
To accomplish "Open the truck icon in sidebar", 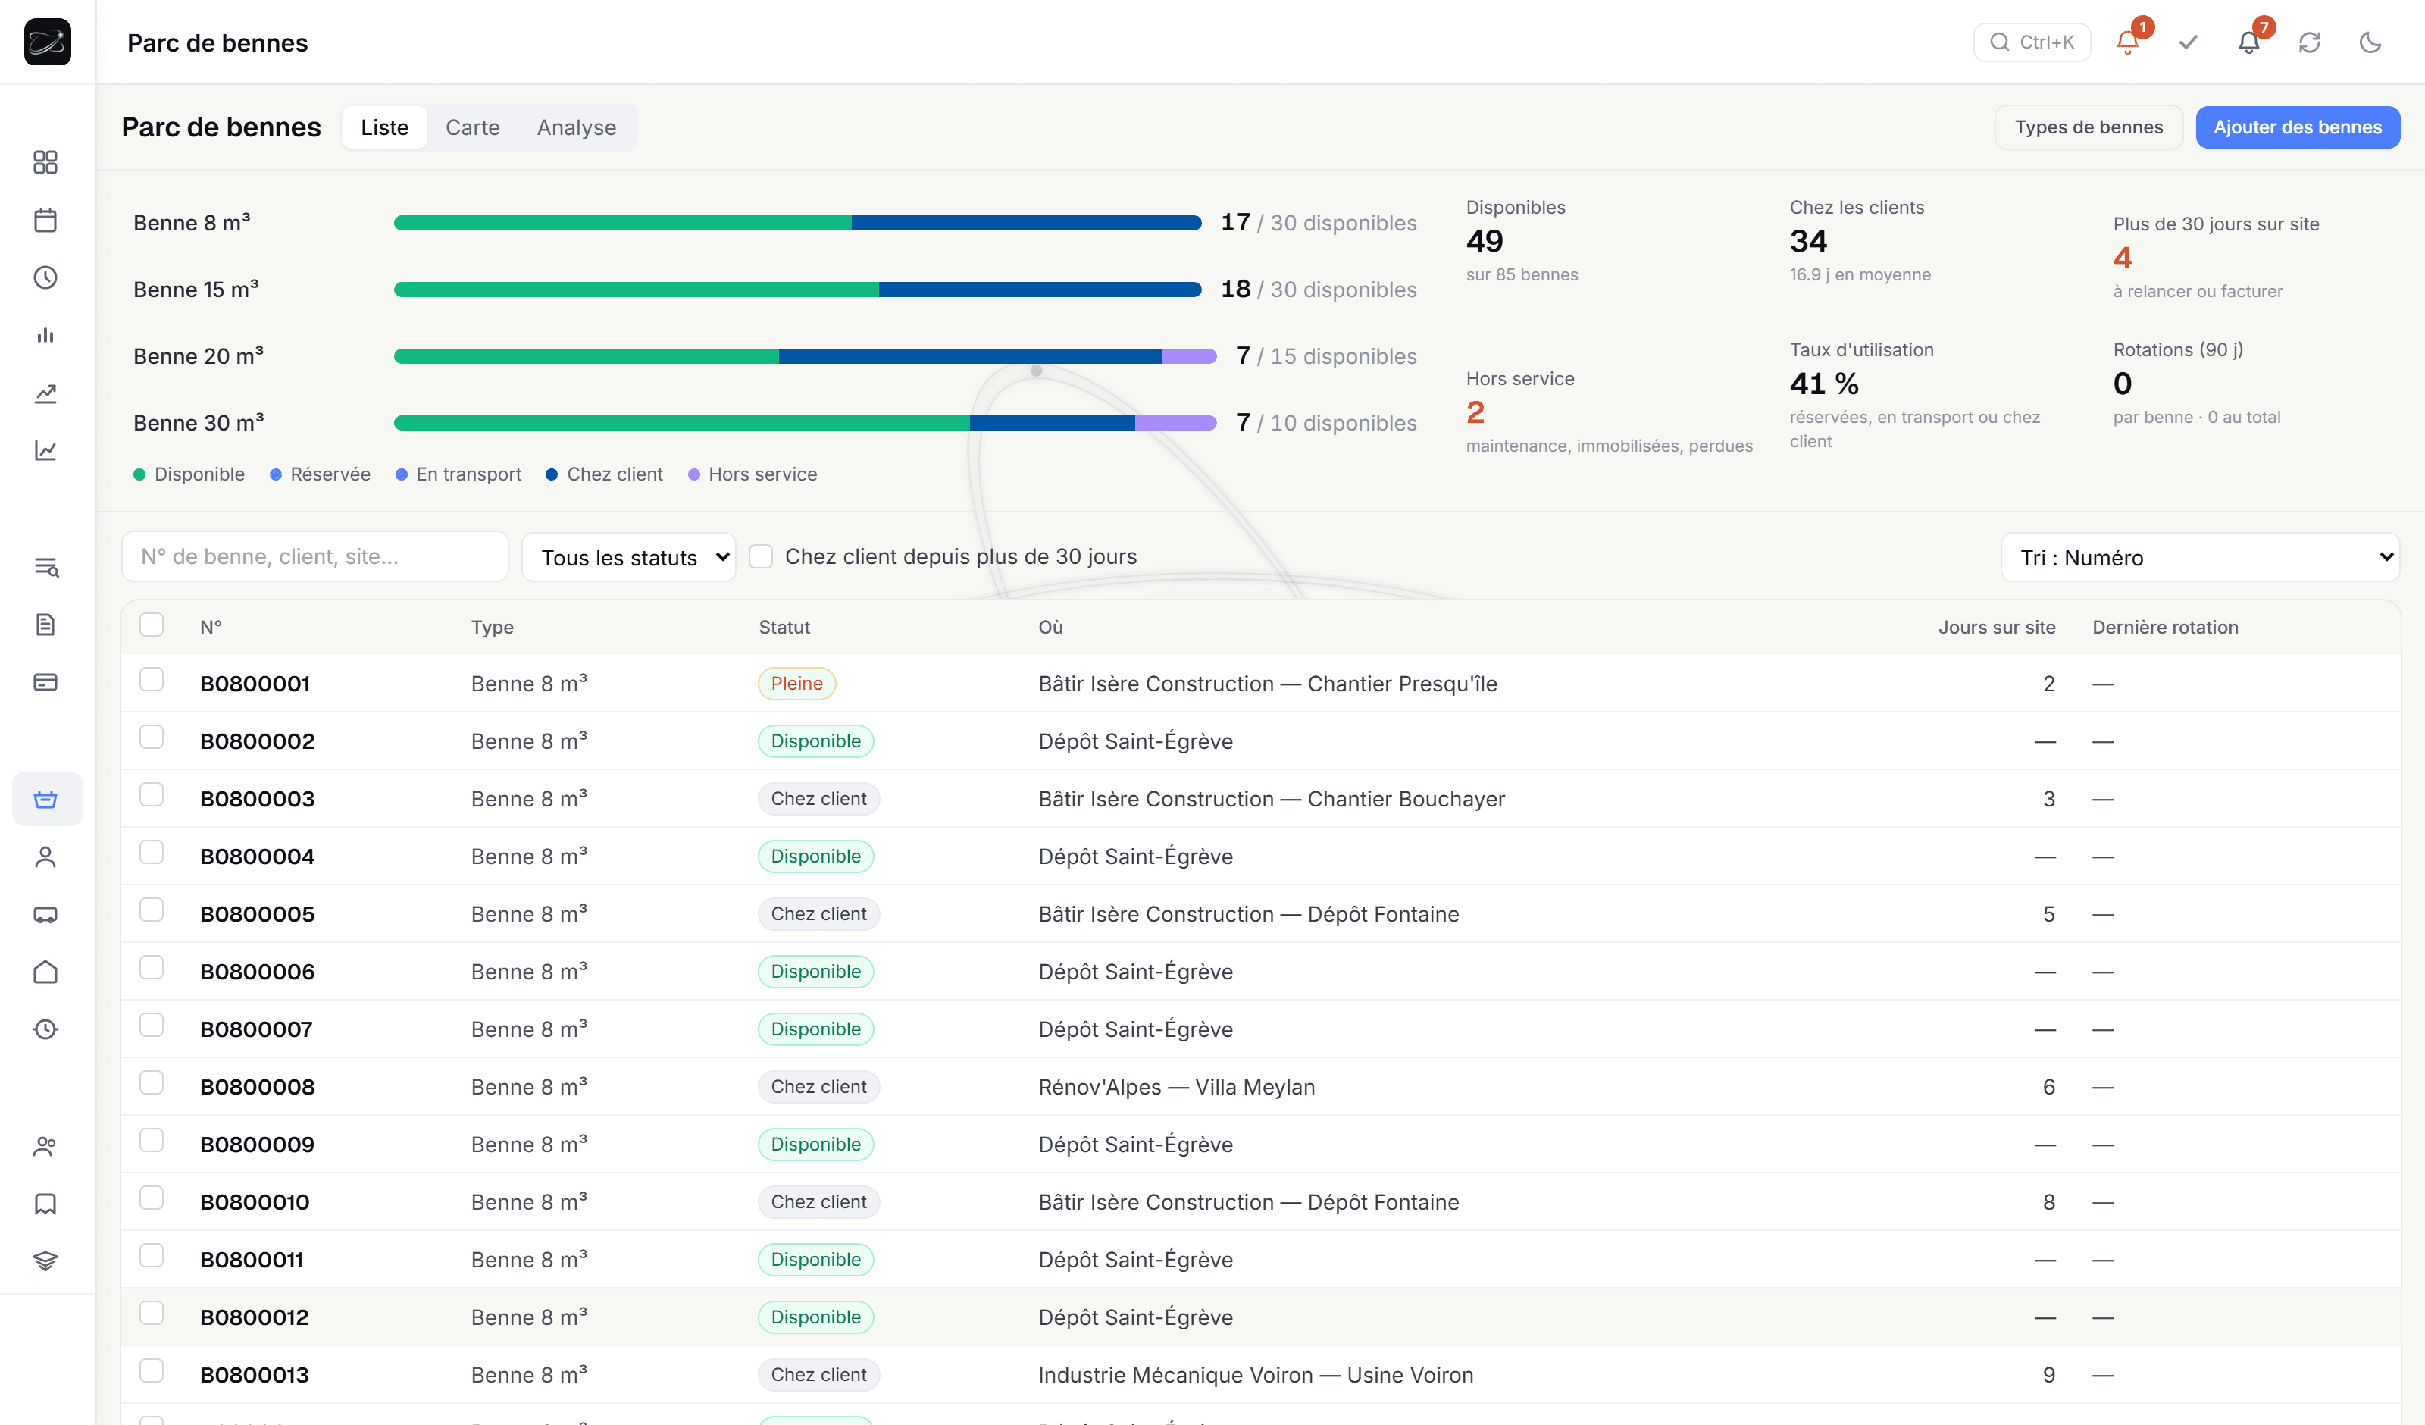I will [x=45, y=915].
